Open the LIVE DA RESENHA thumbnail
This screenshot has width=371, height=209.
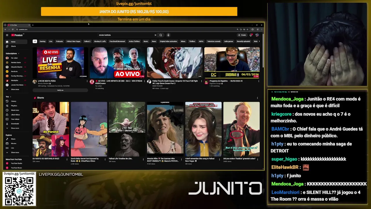[60, 63]
